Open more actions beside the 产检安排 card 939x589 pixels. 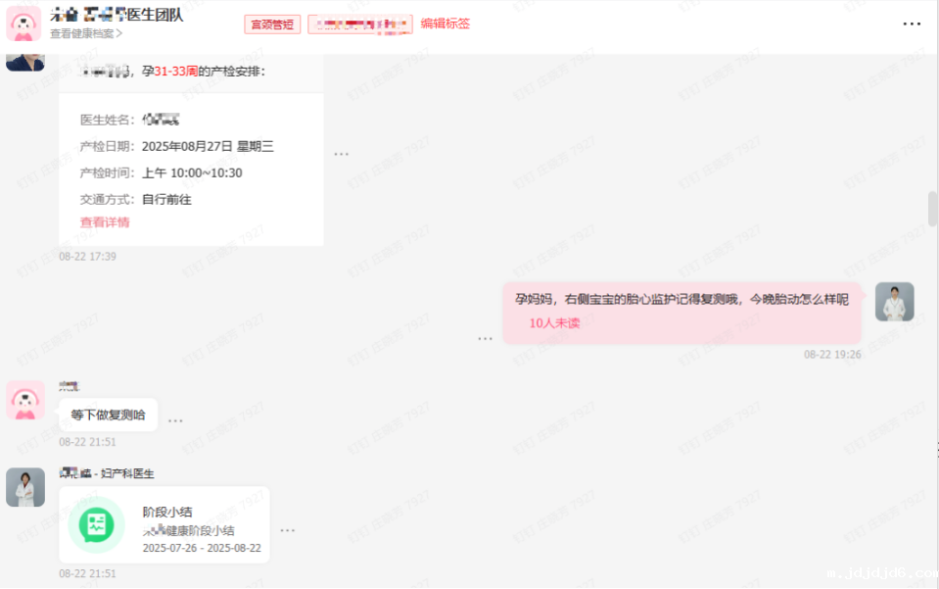tap(341, 153)
